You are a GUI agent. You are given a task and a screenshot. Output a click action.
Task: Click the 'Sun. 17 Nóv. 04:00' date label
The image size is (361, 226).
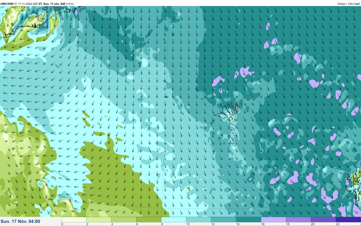[x=20, y=221]
